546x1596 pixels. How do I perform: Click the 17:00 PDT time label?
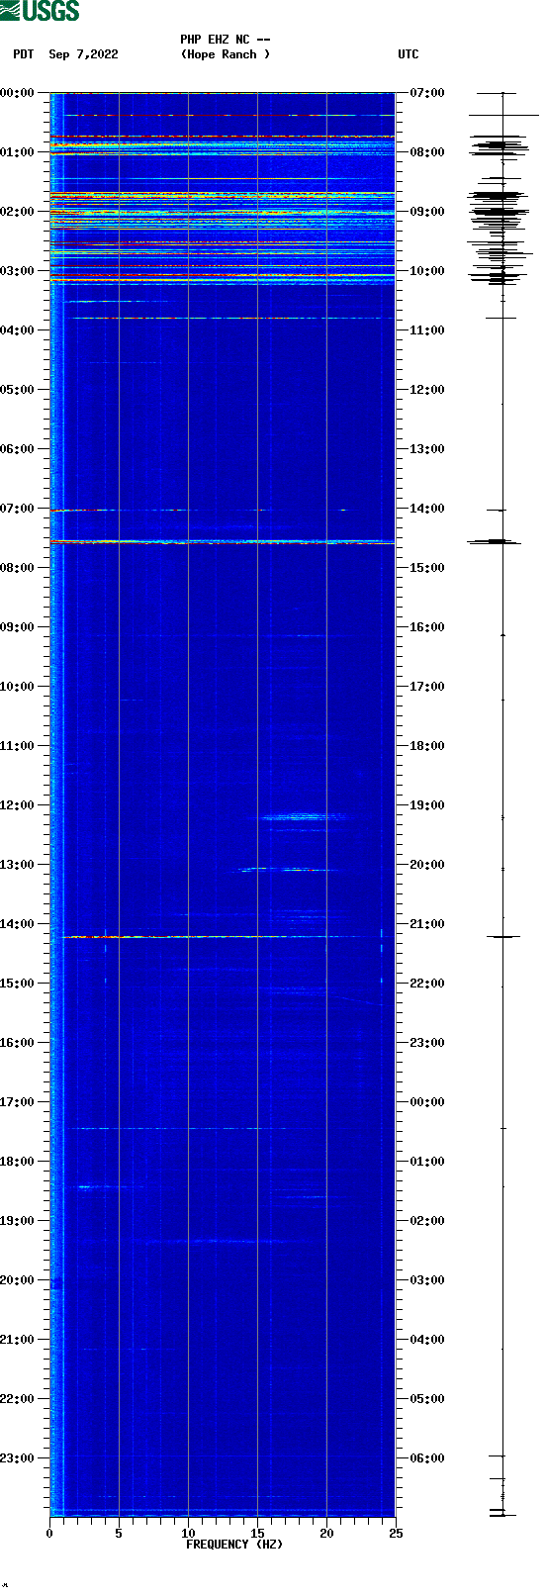click(17, 1102)
